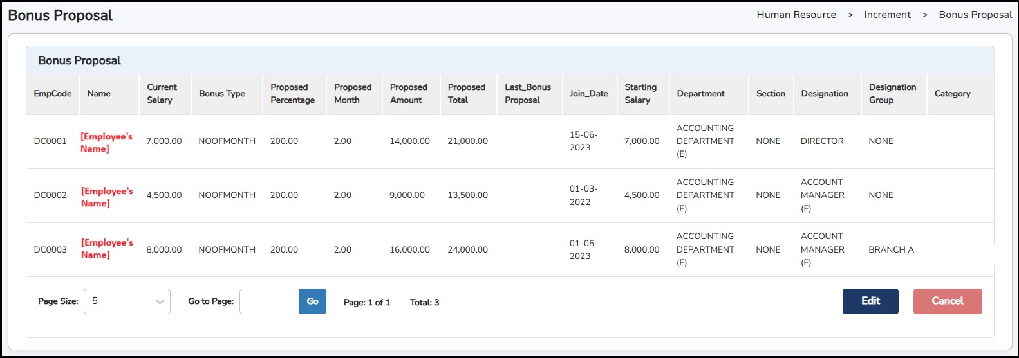The image size is (1019, 358).
Task: Select employee name link for DC0003
Action: [x=107, y=249]
